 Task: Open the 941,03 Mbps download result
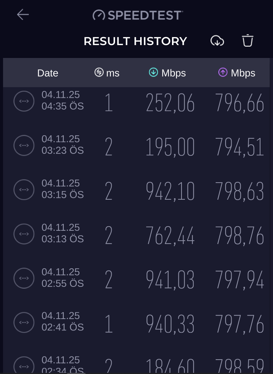(170, 280)
